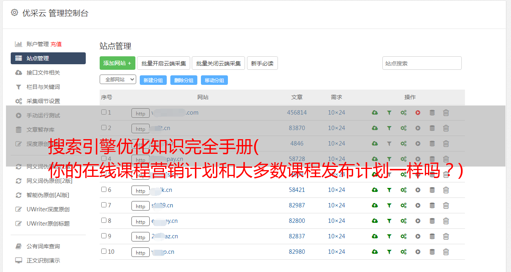Tick the checkbox for site 1
511x272 pixels.
(104, 112)
